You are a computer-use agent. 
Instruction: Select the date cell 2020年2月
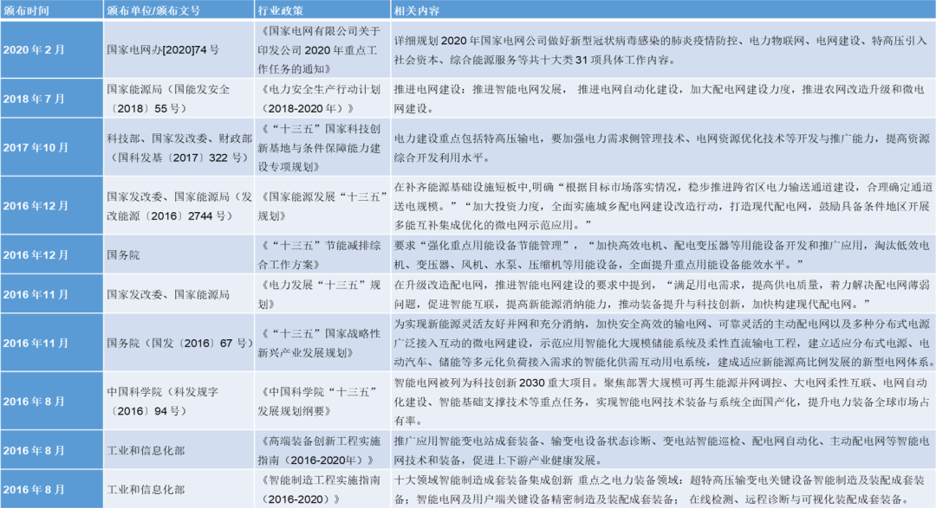[x=51, y=49]
